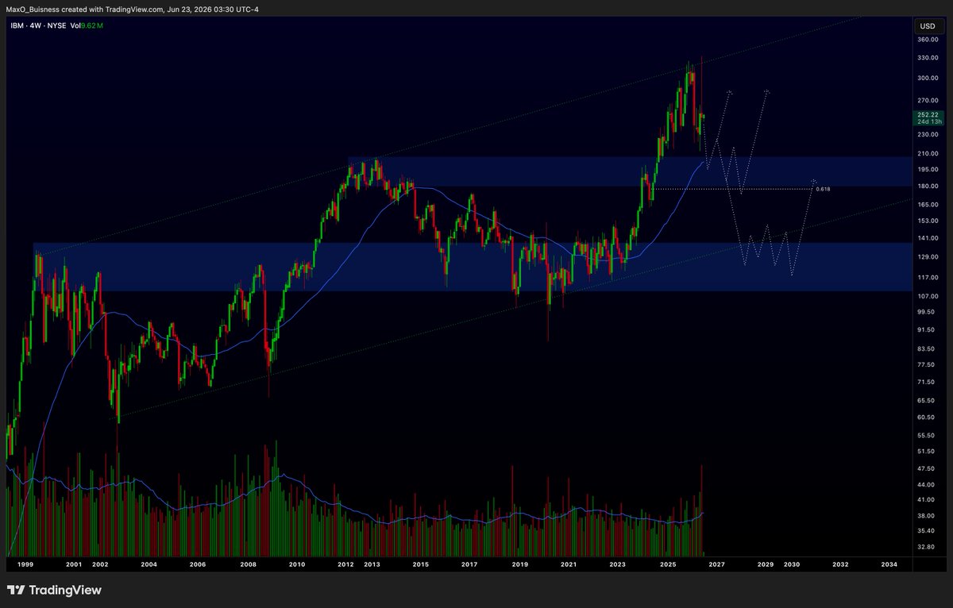Screen dimensions: 953x608
Task: Click the 51.50 price axis label
Action: (x=926, y=451)
